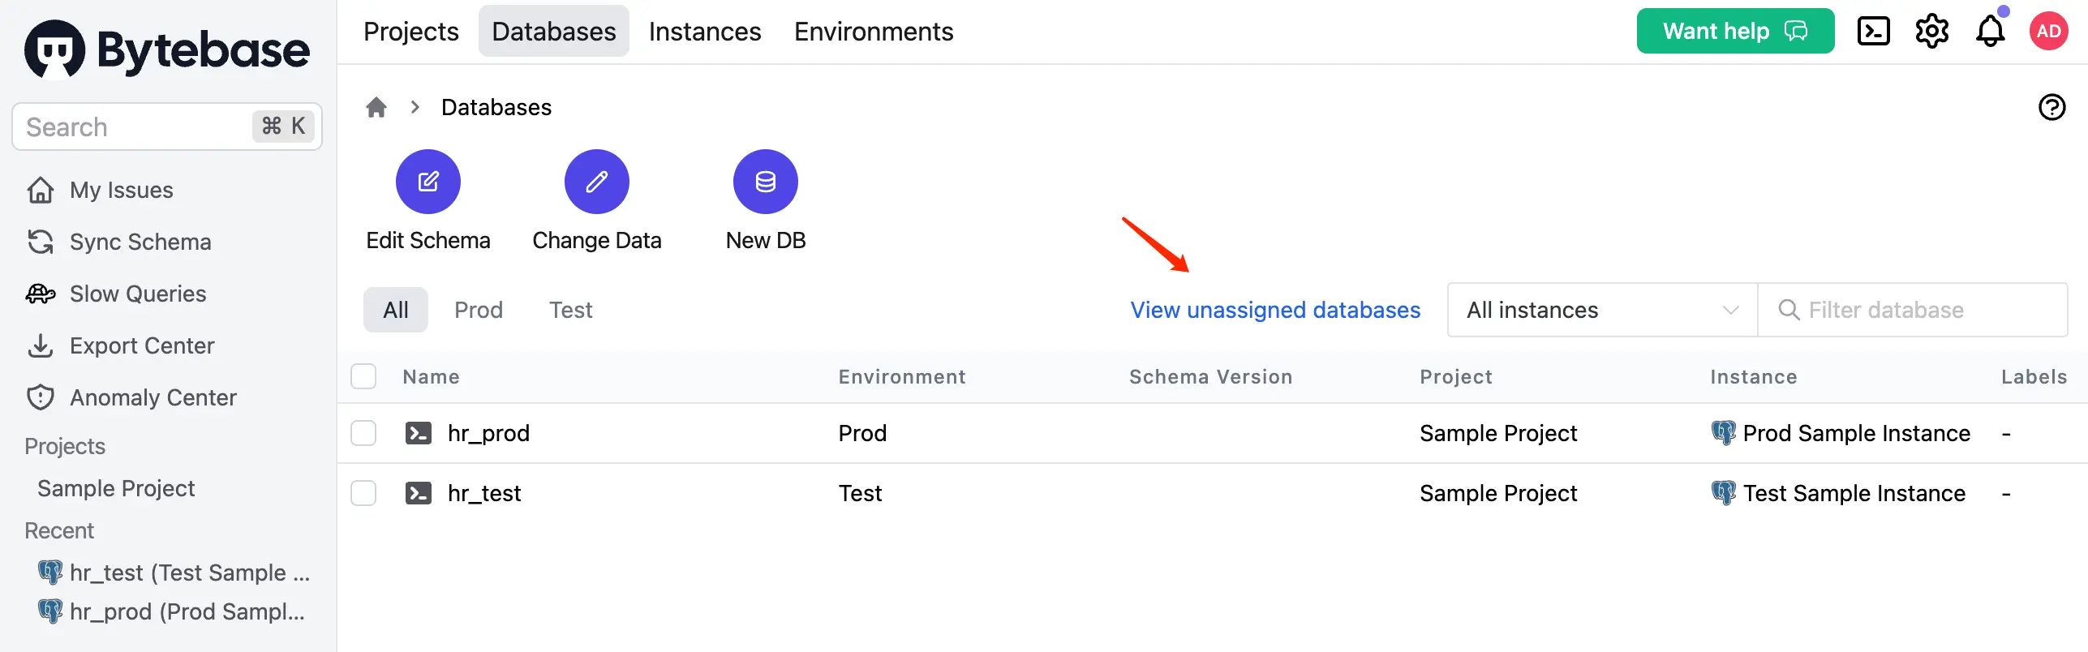Image resolution: width=2088 pixels, height=652 pixels.
Task: Click the Filter database input
Action: [1913, 310]
